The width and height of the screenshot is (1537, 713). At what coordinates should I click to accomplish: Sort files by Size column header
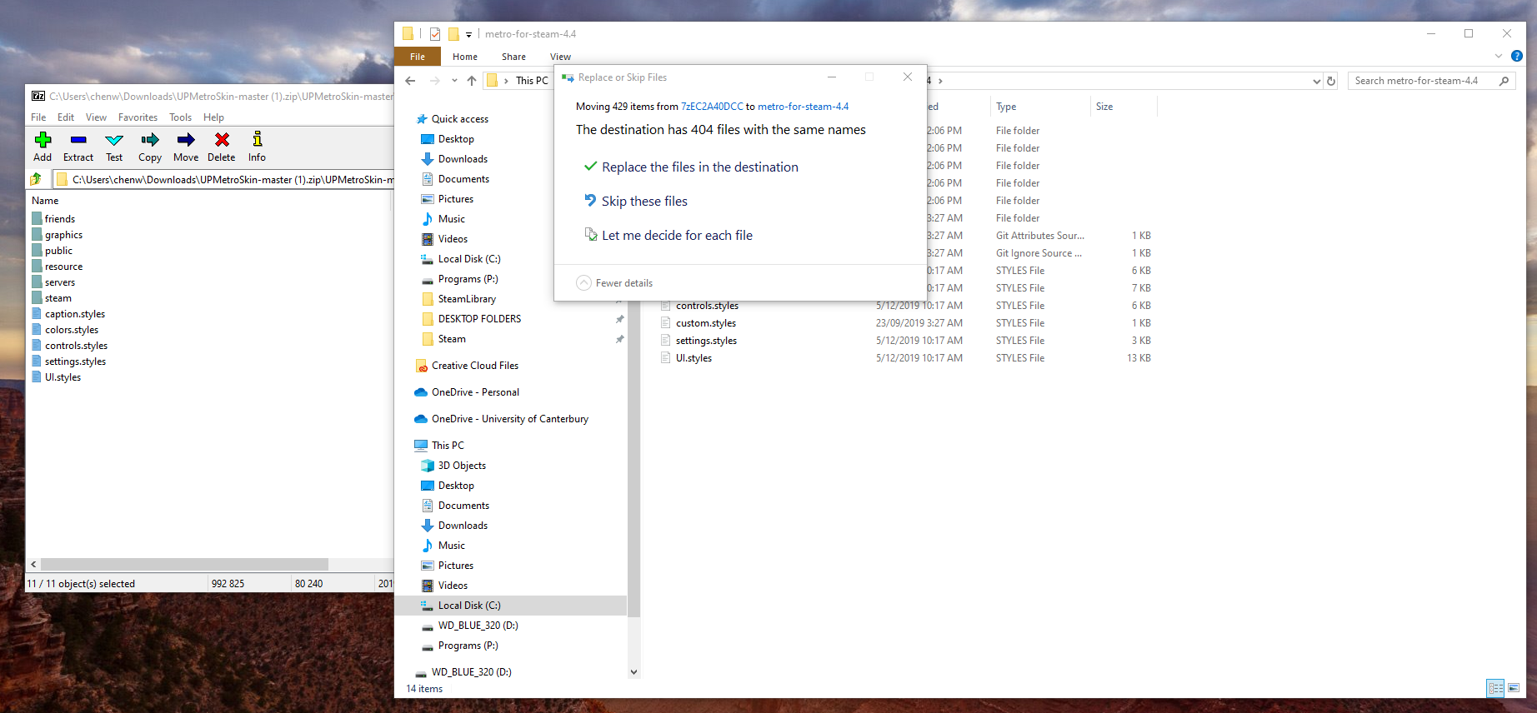point(1123,107)
